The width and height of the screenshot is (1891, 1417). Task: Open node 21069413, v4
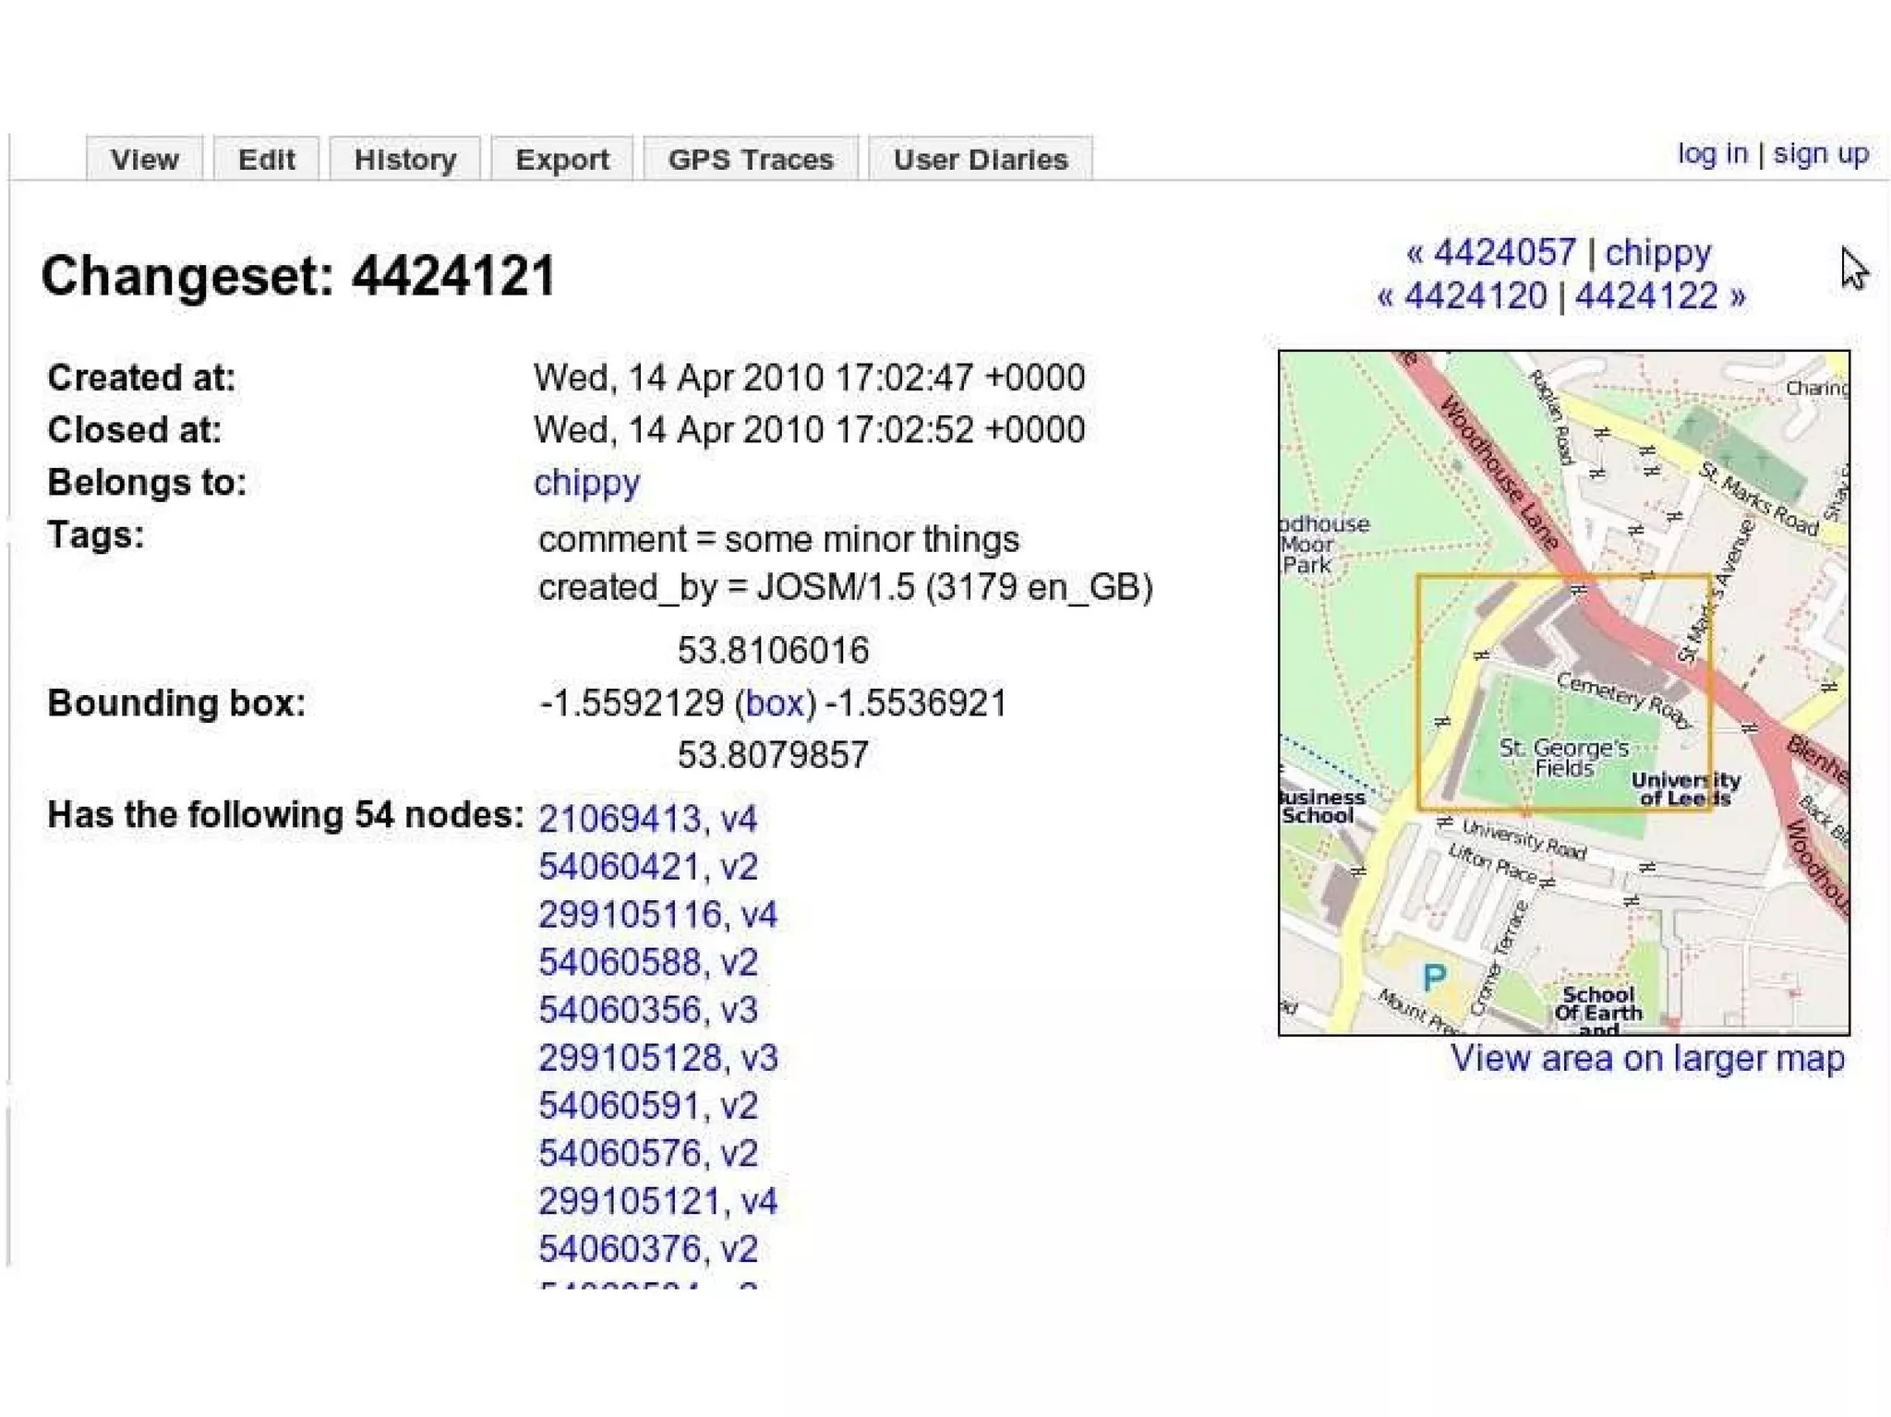[647, 819]
